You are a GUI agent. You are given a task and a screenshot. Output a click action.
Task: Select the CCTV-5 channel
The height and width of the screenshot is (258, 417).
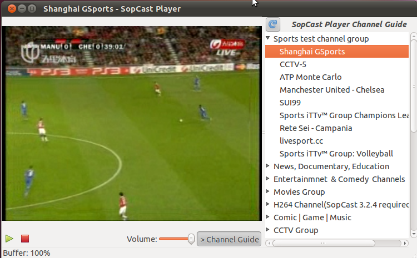[x=337, y=64]
